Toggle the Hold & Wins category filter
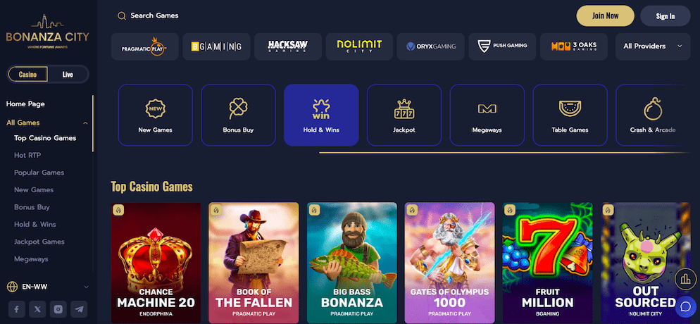The width and height of the screenshot is (700, 324). click(x=321, y=115)
